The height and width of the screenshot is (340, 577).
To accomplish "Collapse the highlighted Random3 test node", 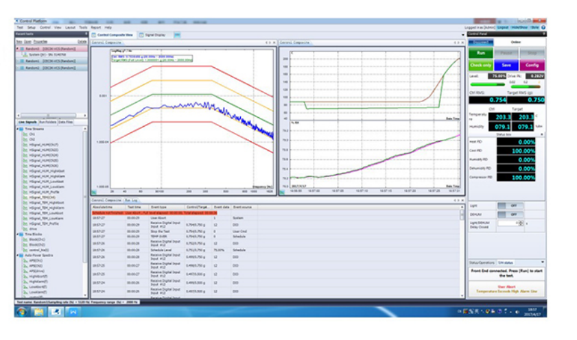I will pyautogui.click(x=18, y=49).
